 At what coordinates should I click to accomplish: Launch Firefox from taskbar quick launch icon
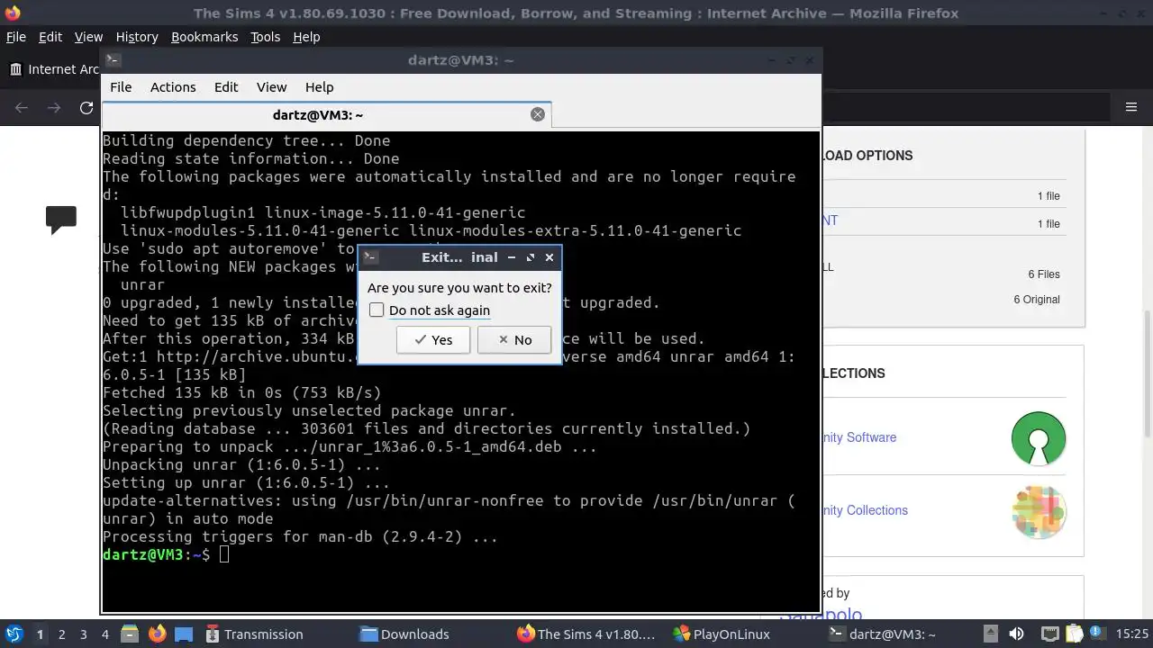pos(157,634)
